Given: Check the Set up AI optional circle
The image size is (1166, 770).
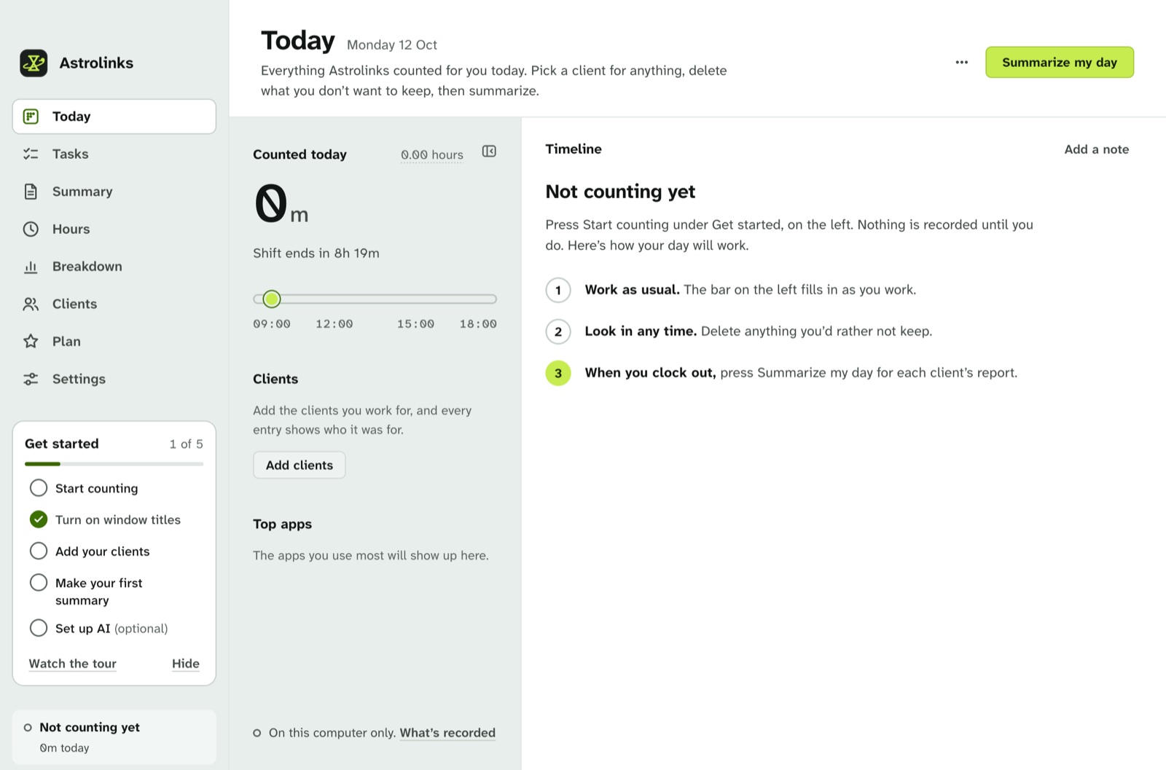Looking at the screenshot, I should (x=39, y=628).
